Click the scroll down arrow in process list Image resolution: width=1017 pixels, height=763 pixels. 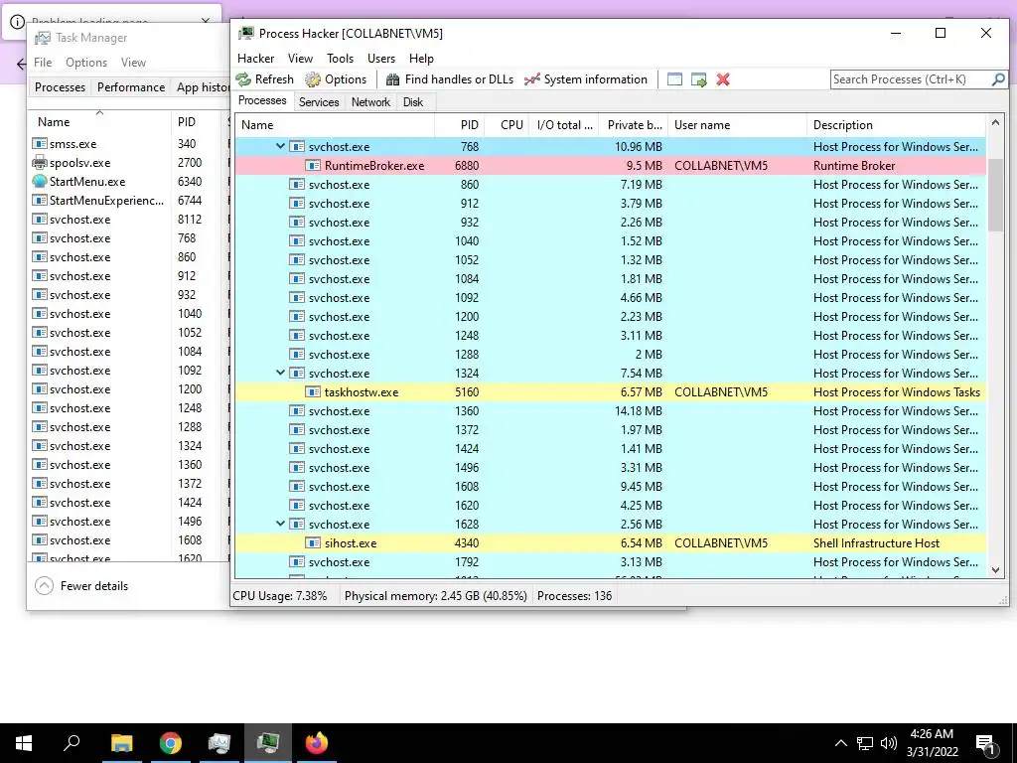995,569
